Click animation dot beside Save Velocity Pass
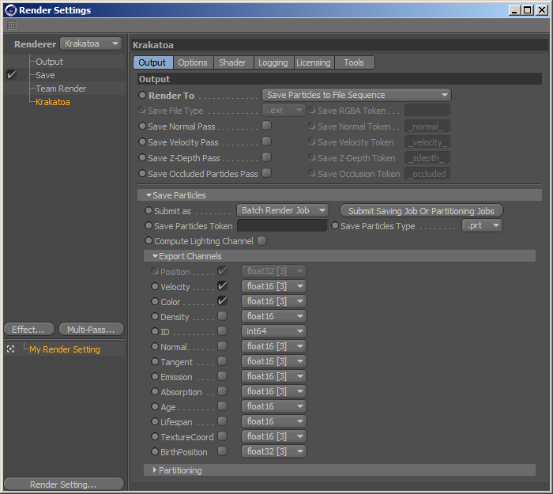The height and width of the screenshot is (494, 553). coord(142,141)
